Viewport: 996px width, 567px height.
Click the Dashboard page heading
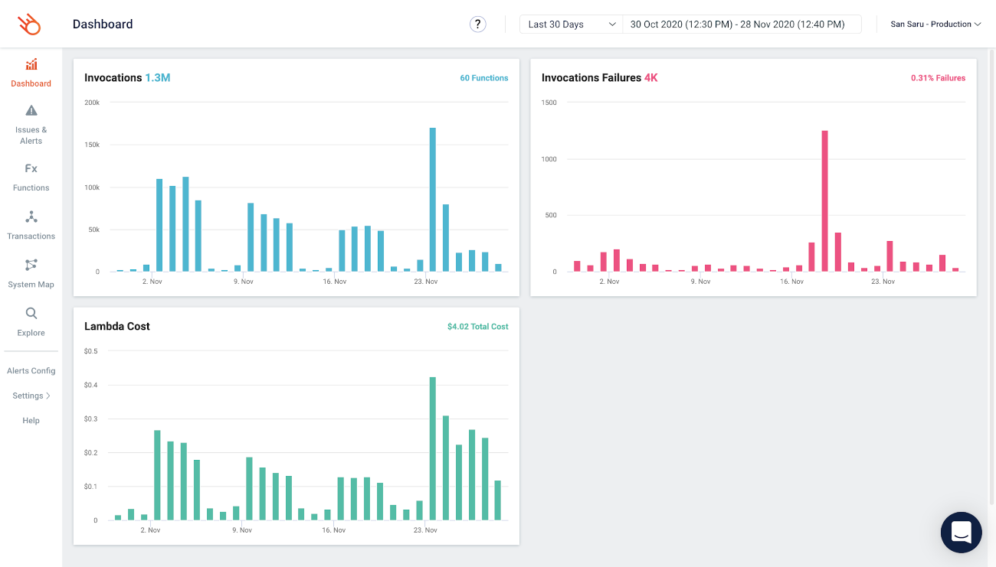[x=103, y=24]
